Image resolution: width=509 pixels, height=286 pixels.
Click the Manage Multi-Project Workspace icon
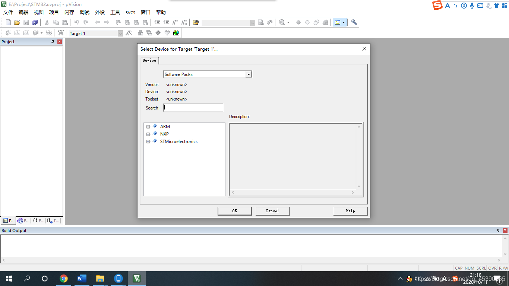pos(149,33)
